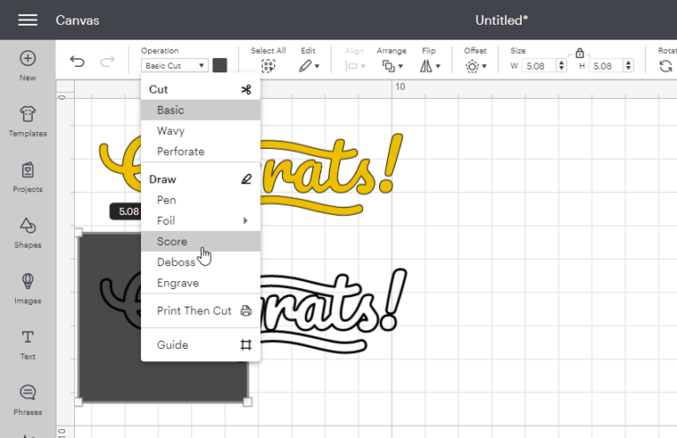Expand the Flip dropdown arrow
The image size is (677, 438).
point(438,66)
